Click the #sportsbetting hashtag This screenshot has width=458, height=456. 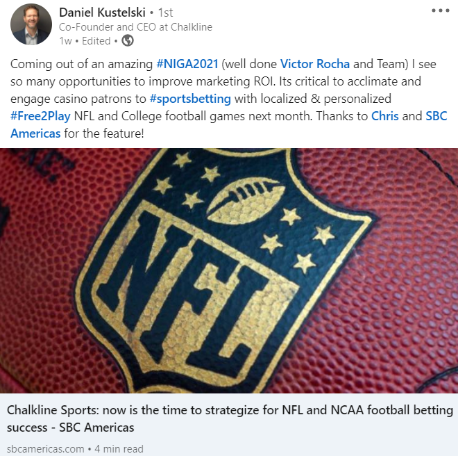[190, 99]
